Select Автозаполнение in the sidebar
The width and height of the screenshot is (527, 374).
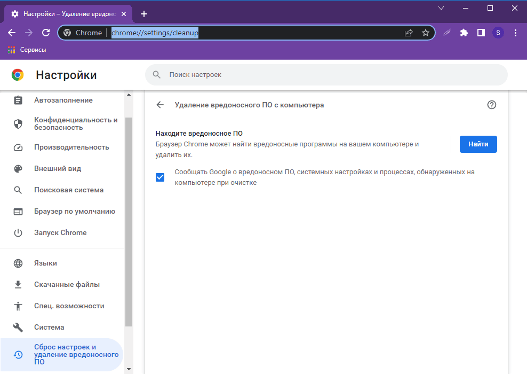pyautogui.click(x=63, y=100)
